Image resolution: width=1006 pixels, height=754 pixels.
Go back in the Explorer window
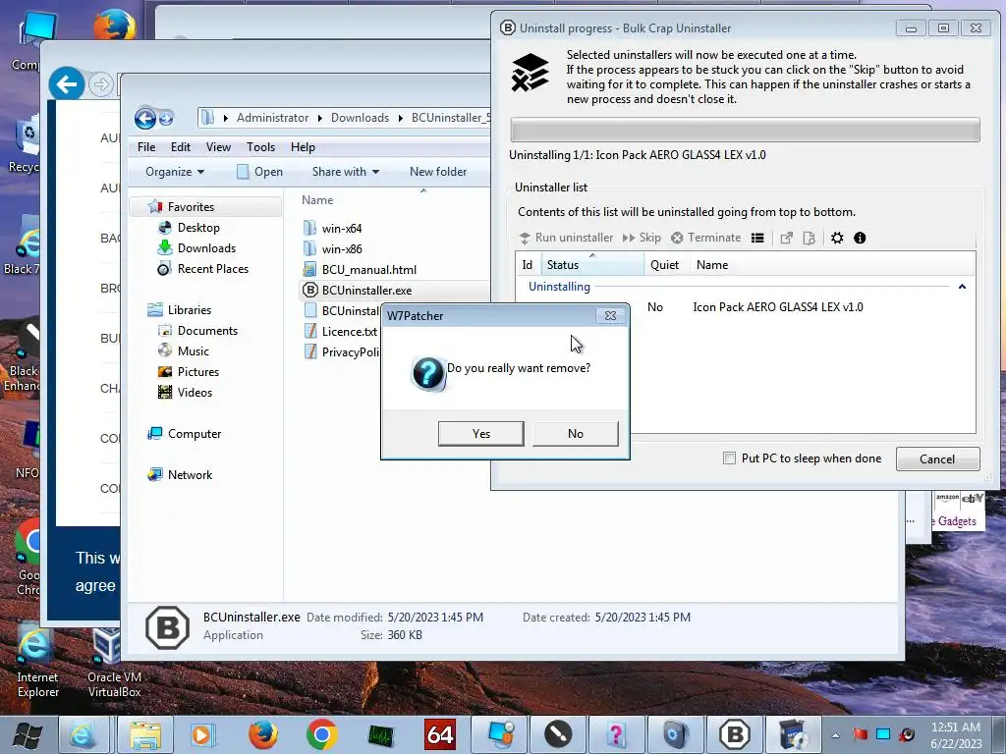pos(145,118)
